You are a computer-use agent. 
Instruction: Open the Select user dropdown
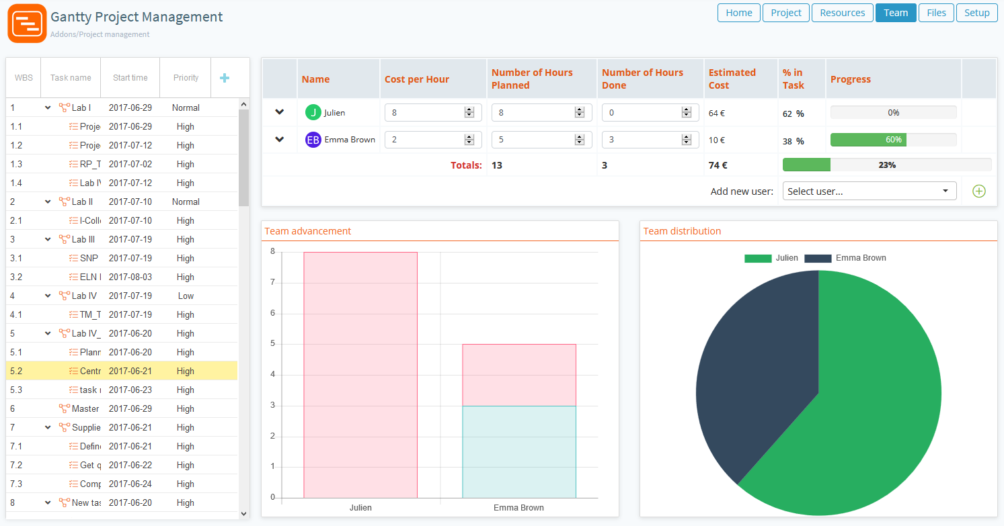pyautogui.click(x=870, y=191)
